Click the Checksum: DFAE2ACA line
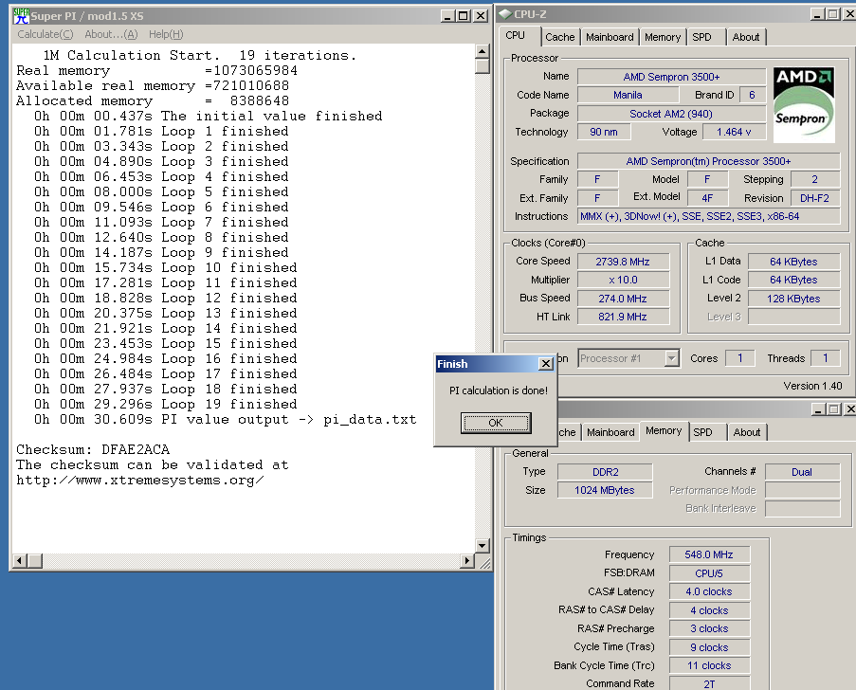This screenshot has height=690, width=856. [x=93, y=450]
